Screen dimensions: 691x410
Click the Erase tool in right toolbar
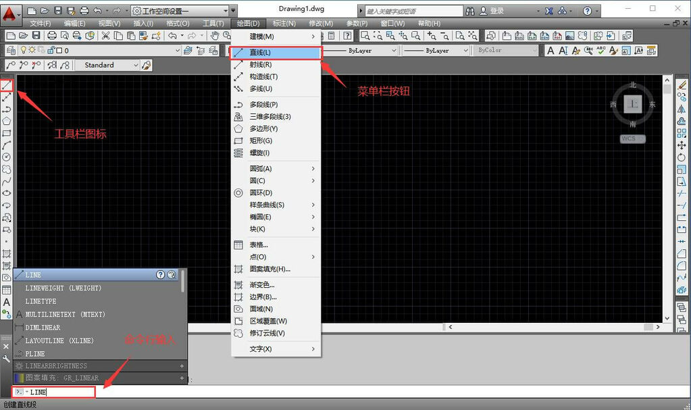(x=682, y=85)
